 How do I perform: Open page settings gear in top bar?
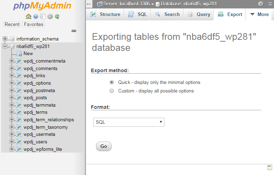pyautogui.click(x=260, y=4)
